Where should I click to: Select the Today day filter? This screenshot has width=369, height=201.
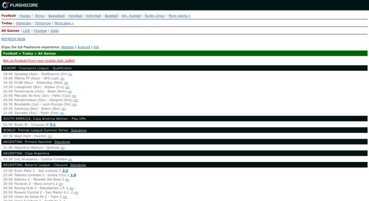[7, 23]
